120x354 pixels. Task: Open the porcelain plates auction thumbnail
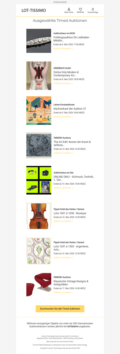click(39, 250)
